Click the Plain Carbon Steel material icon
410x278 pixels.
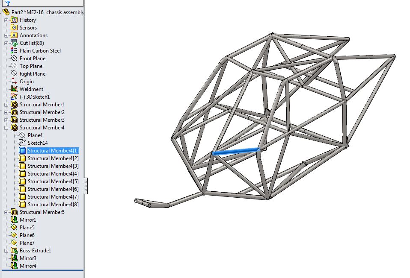(x=14, y=51)
